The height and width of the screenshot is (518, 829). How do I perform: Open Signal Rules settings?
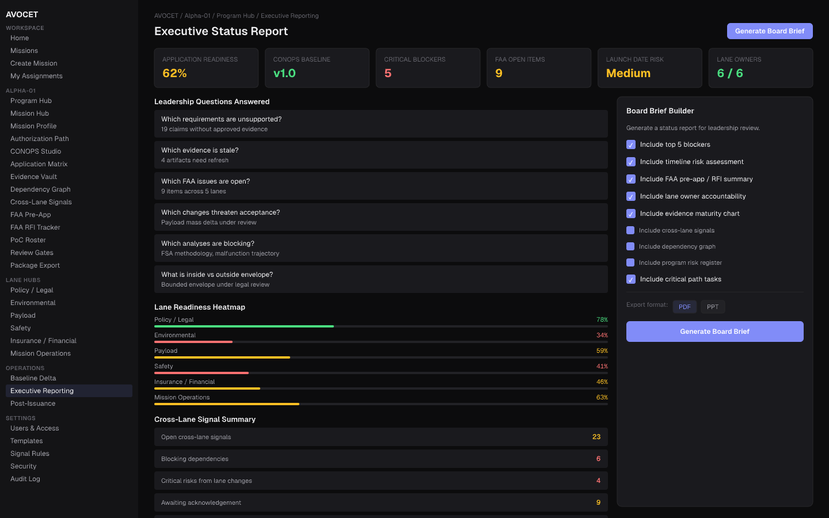coord(69,454)
